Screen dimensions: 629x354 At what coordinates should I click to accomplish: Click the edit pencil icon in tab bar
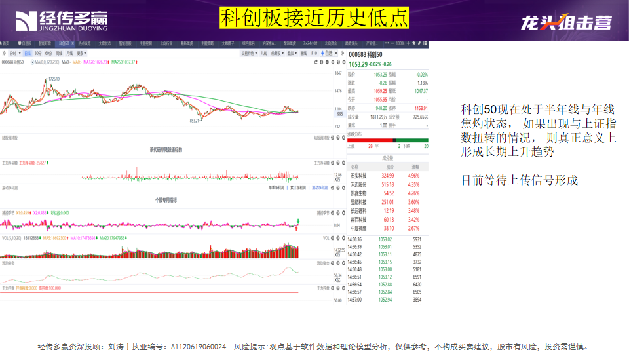[x=419, y=43]
